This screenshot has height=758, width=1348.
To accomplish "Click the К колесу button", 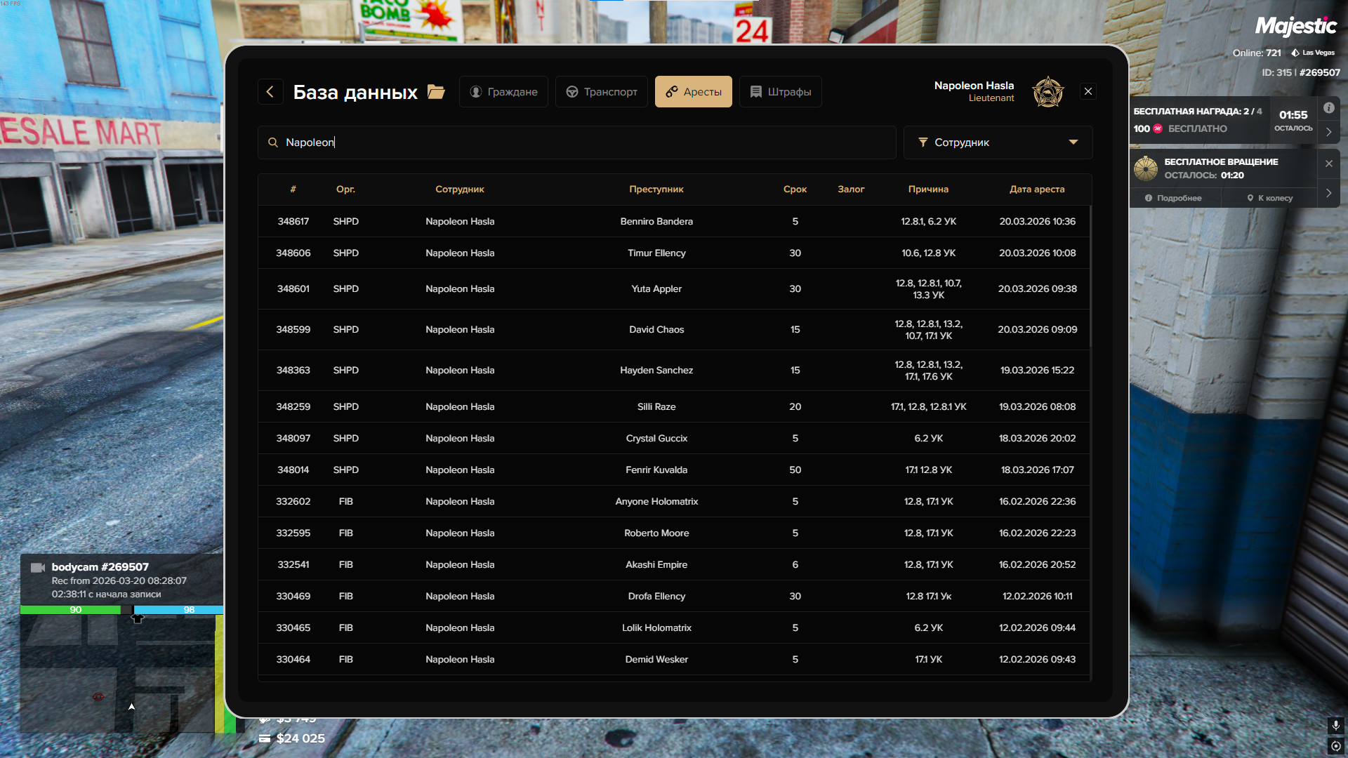I will coord(1269,198).
